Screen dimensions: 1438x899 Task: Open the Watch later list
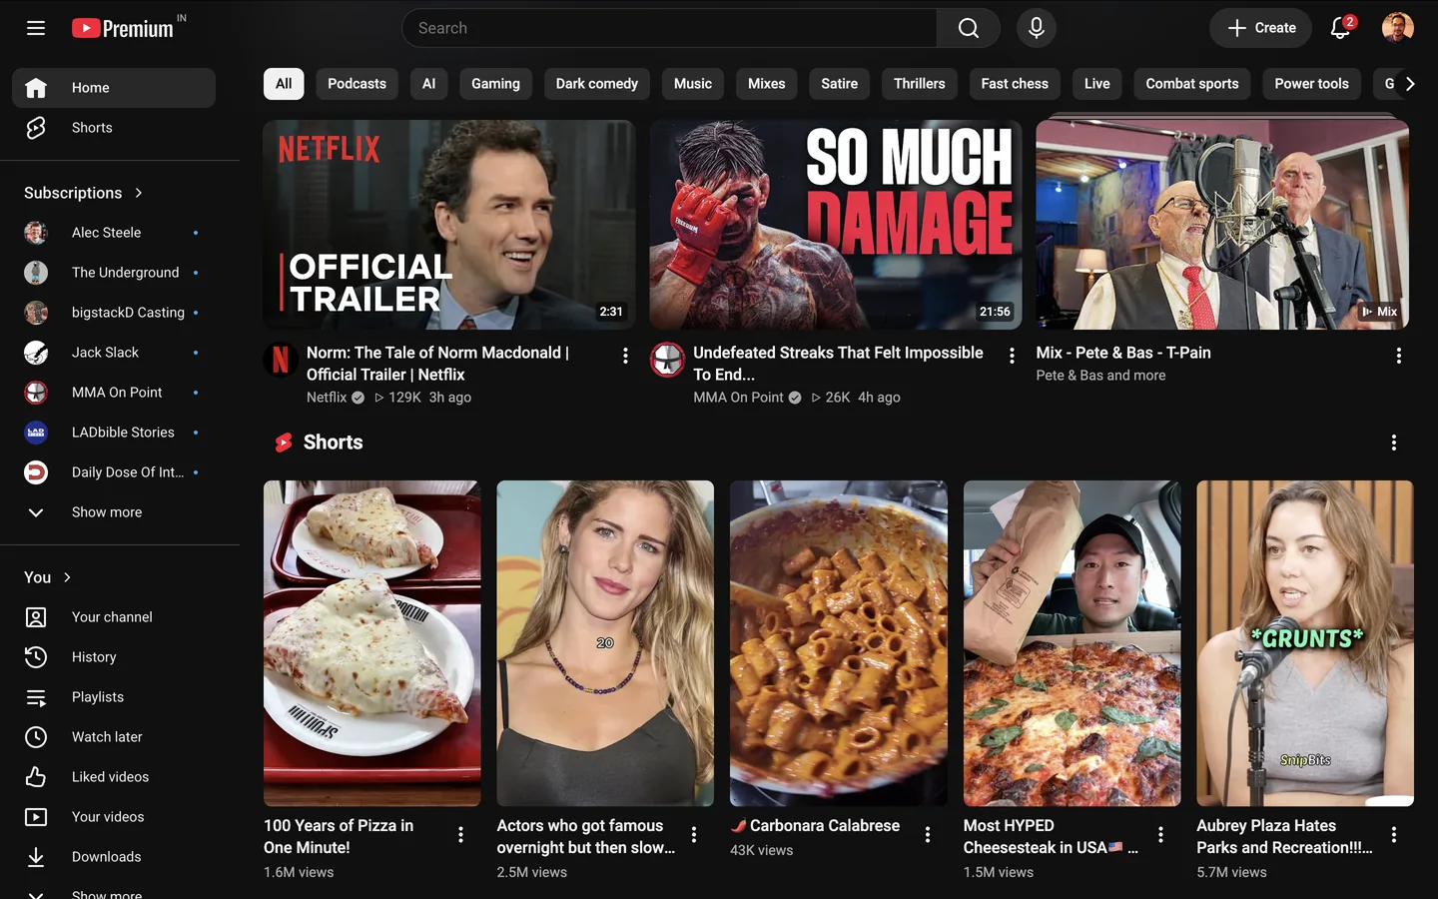pyautogui.click(x=114, y=737)
